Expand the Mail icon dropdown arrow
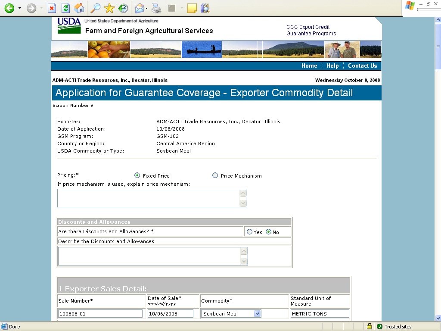 point(146,9)
